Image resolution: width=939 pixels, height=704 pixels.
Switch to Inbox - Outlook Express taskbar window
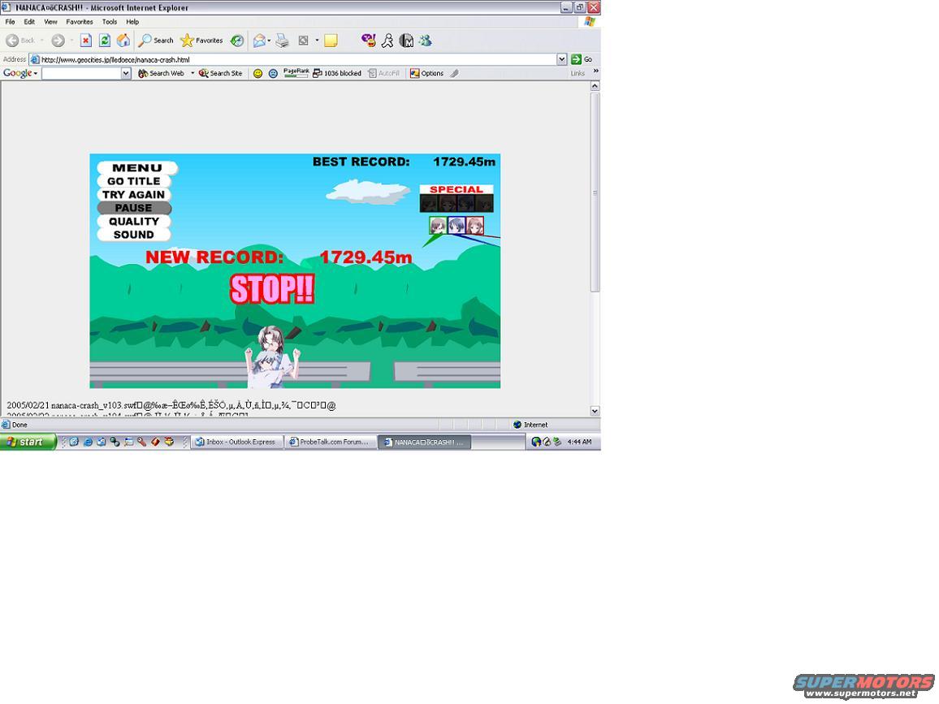coord(236,442)
